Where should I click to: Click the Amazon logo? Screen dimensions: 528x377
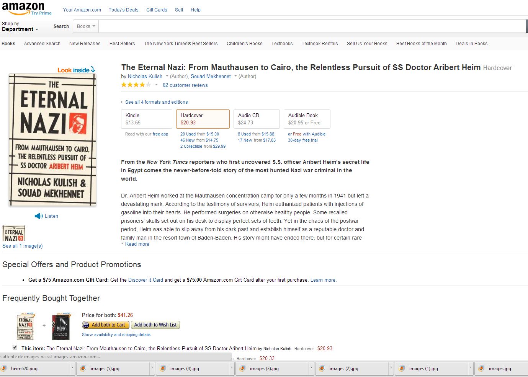click(x=23, y=8)
